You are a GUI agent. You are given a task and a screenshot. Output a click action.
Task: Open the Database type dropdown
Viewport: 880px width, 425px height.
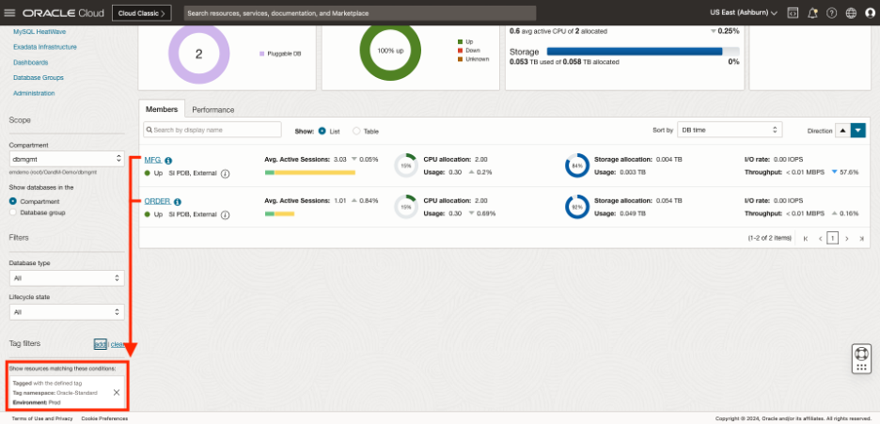[x=67, y=278]
